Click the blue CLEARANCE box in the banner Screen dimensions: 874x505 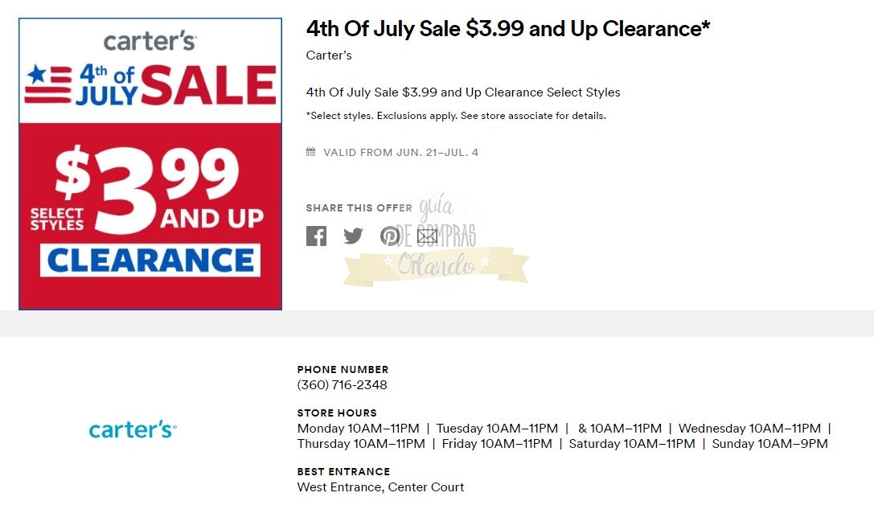(x=150, y=261)
